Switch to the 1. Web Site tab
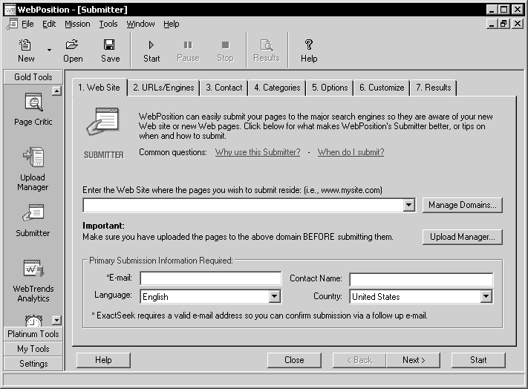The height and width of the screenshot is (389, 528). (x=99, y=88)
